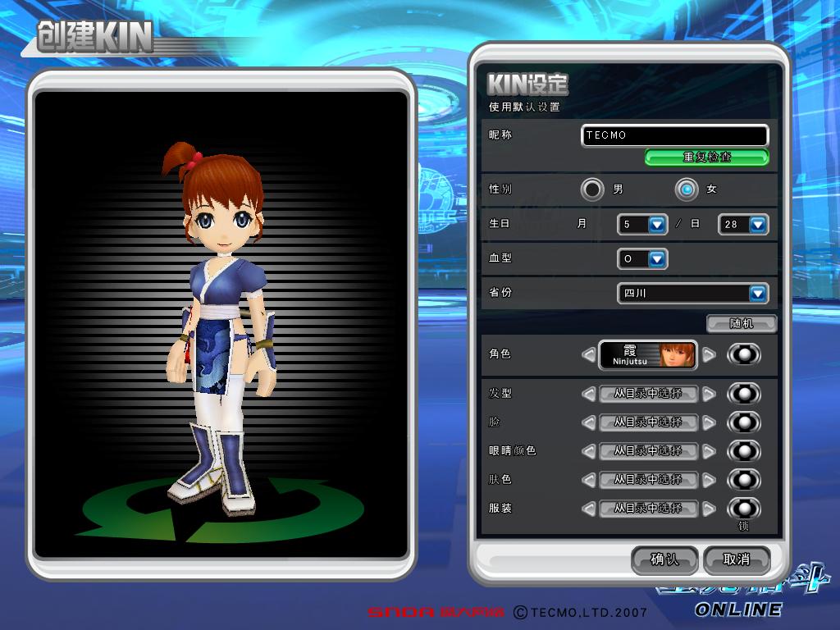
Task: Open 从目录中选择 for 脸 face
Action: click(648, 422)
